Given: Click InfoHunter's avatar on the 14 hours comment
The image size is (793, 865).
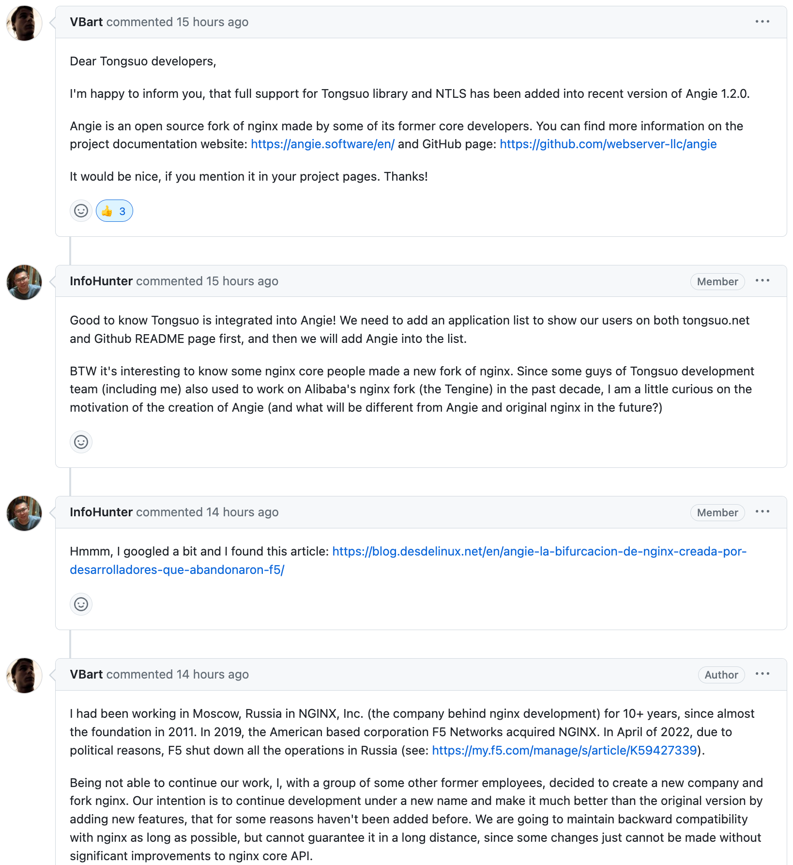Looking at the screenshot, I should coord(24,513).
